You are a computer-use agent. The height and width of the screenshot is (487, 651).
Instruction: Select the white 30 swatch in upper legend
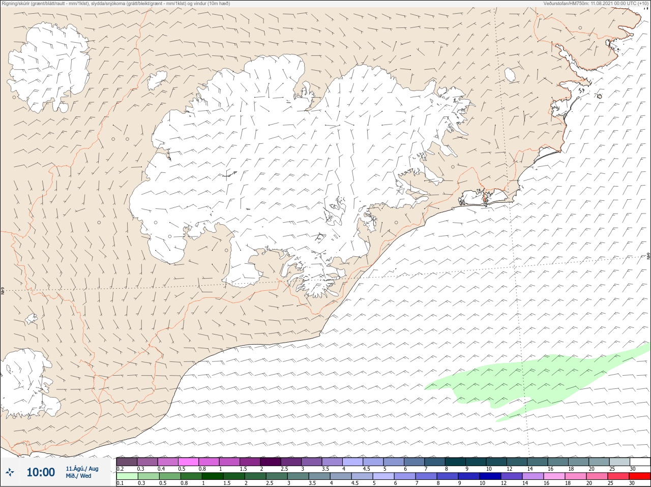(640, 462)
